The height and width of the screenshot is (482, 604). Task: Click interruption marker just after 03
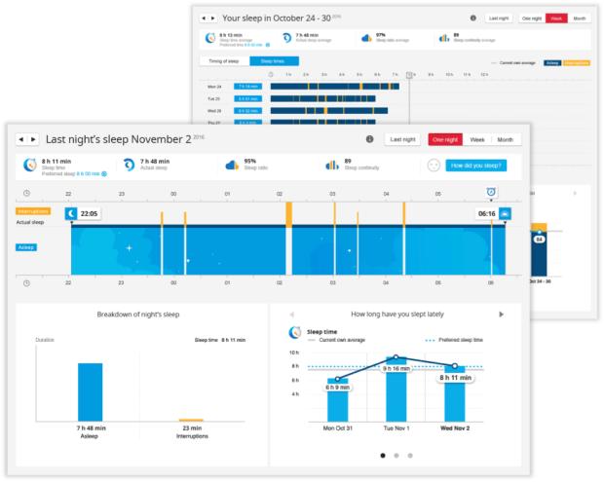click(x=335, y=214)
